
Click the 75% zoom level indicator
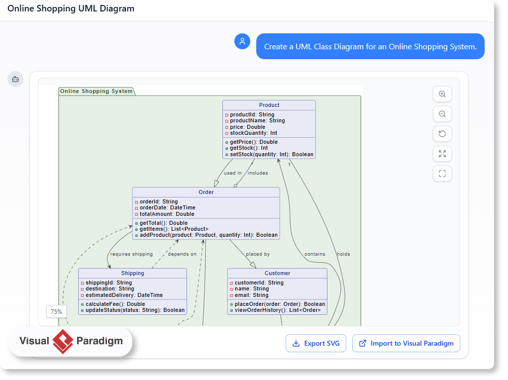(x=56, y=311)
